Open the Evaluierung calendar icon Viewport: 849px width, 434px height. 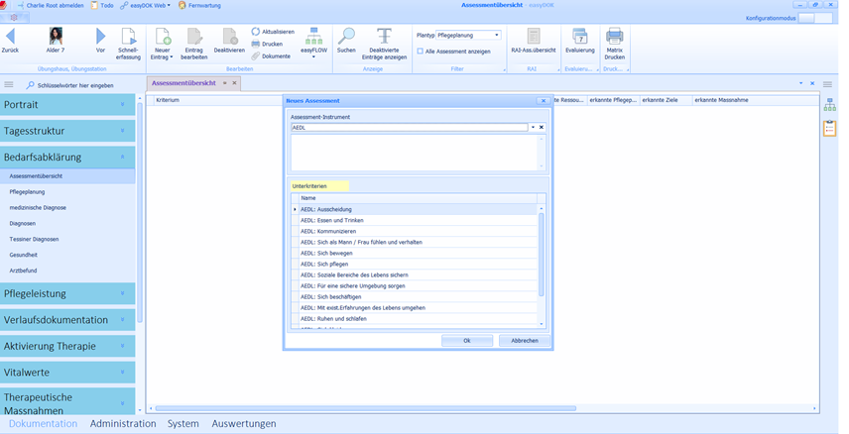(580, 37)
